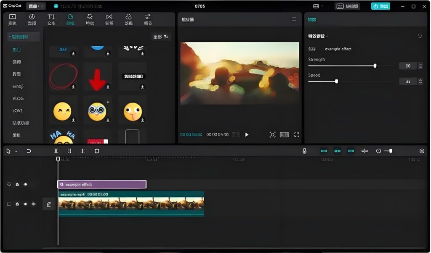Viewport: 431px width, 253px height.
Task: Select the VLOG sticker category
Action: pos(18,98)
